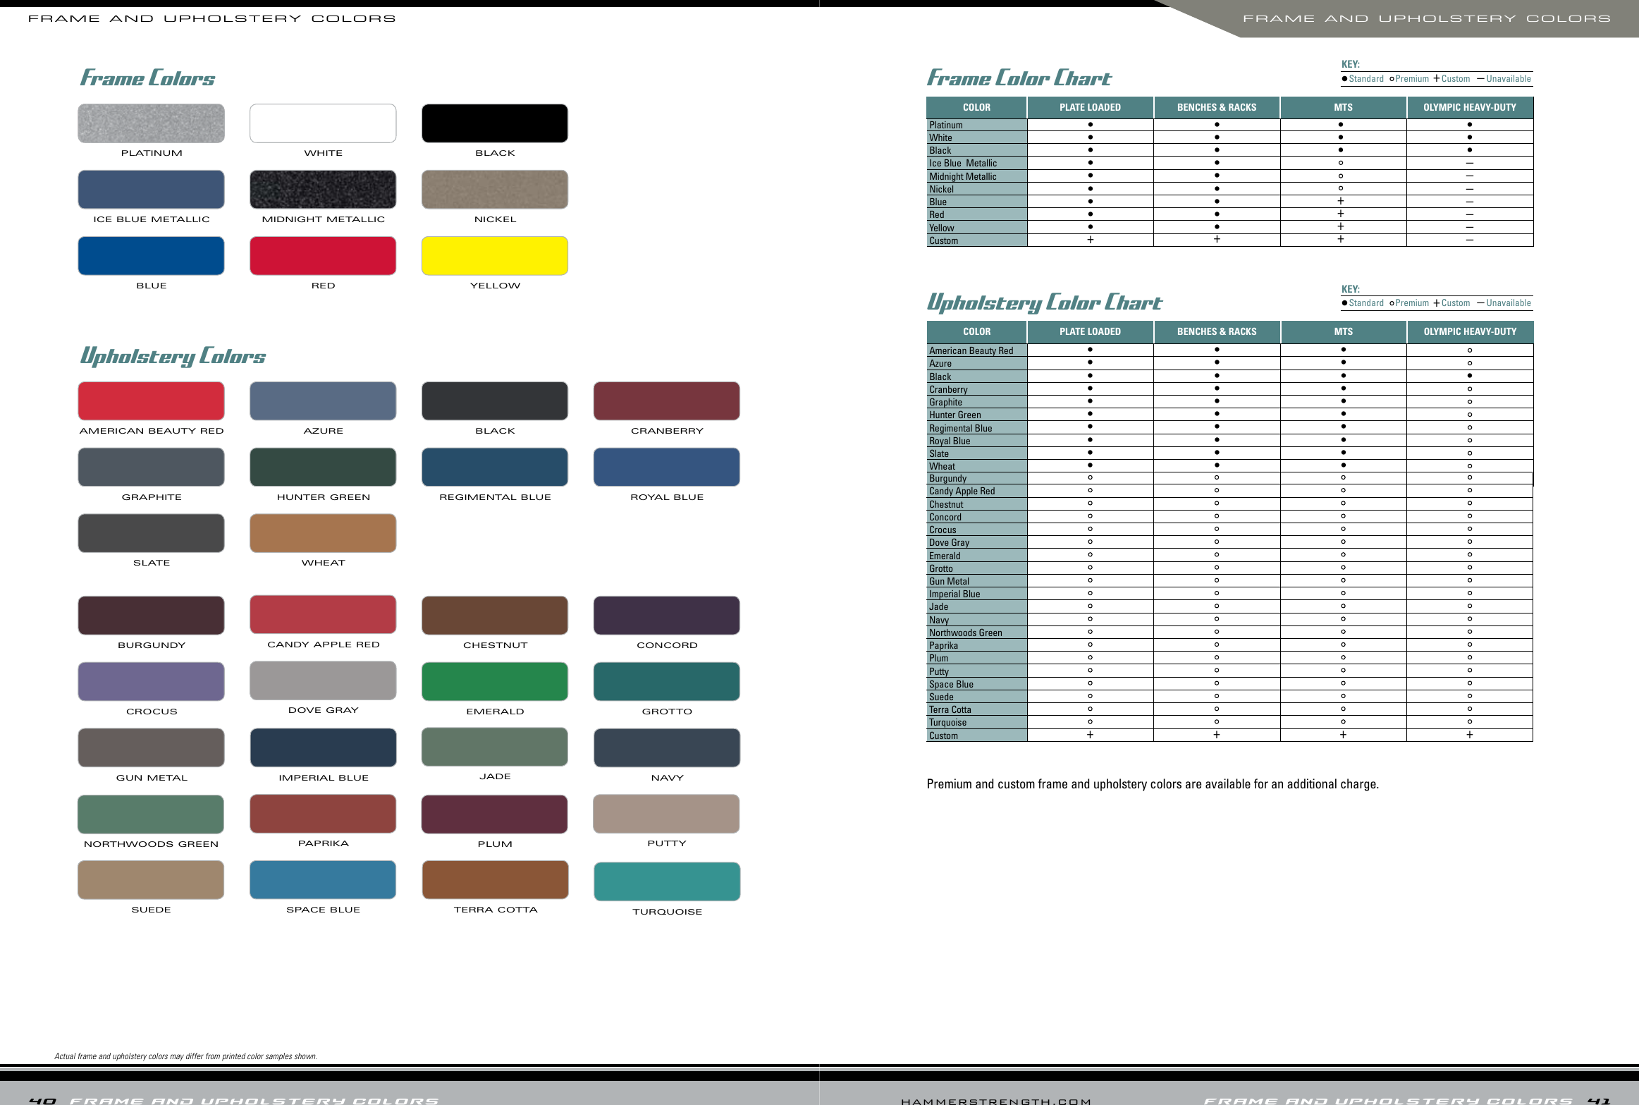Screen dimensions: 1639x1105
Task: Click the Unavailable key label in upholstery chart
Action: pyautogui.click(x=1509, y=303)
